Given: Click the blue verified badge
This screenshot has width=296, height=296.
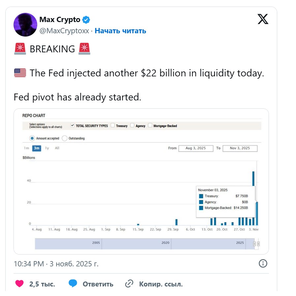Looking at the screenshot, I should (86, 20).
